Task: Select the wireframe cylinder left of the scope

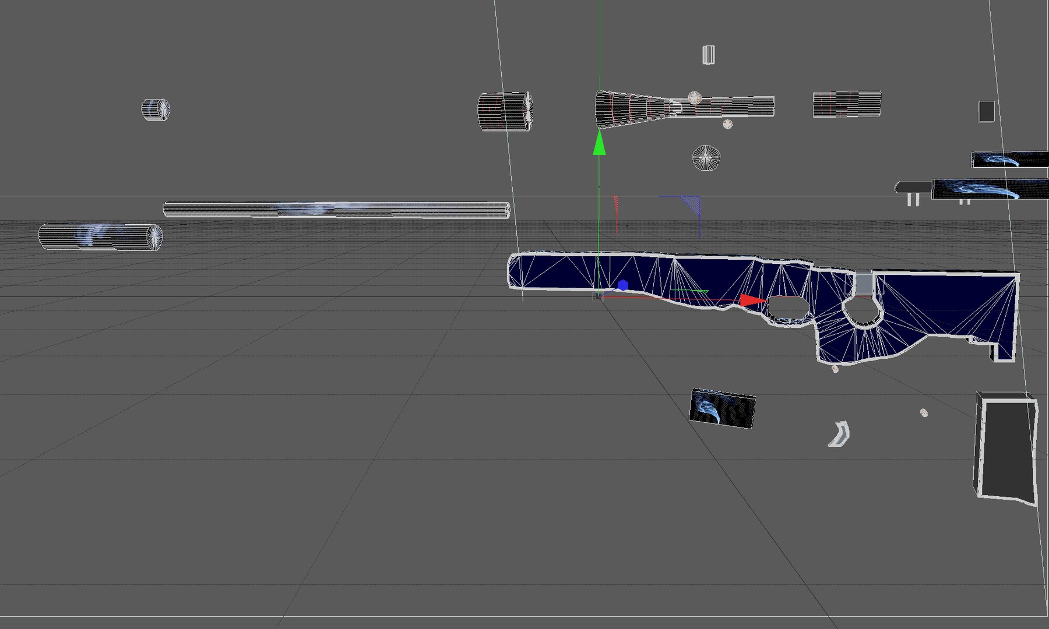Action: coord(505,111)
